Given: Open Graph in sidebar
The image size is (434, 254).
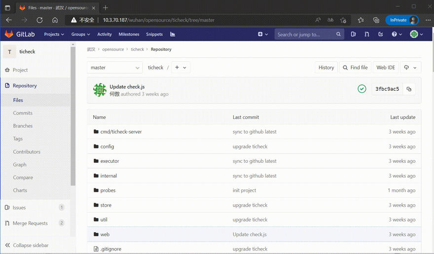Looking at the screenshot, I should coord(20,165).
